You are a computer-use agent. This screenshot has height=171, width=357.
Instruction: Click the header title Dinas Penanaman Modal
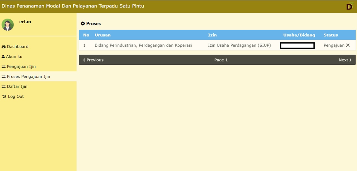coord(73,6)
